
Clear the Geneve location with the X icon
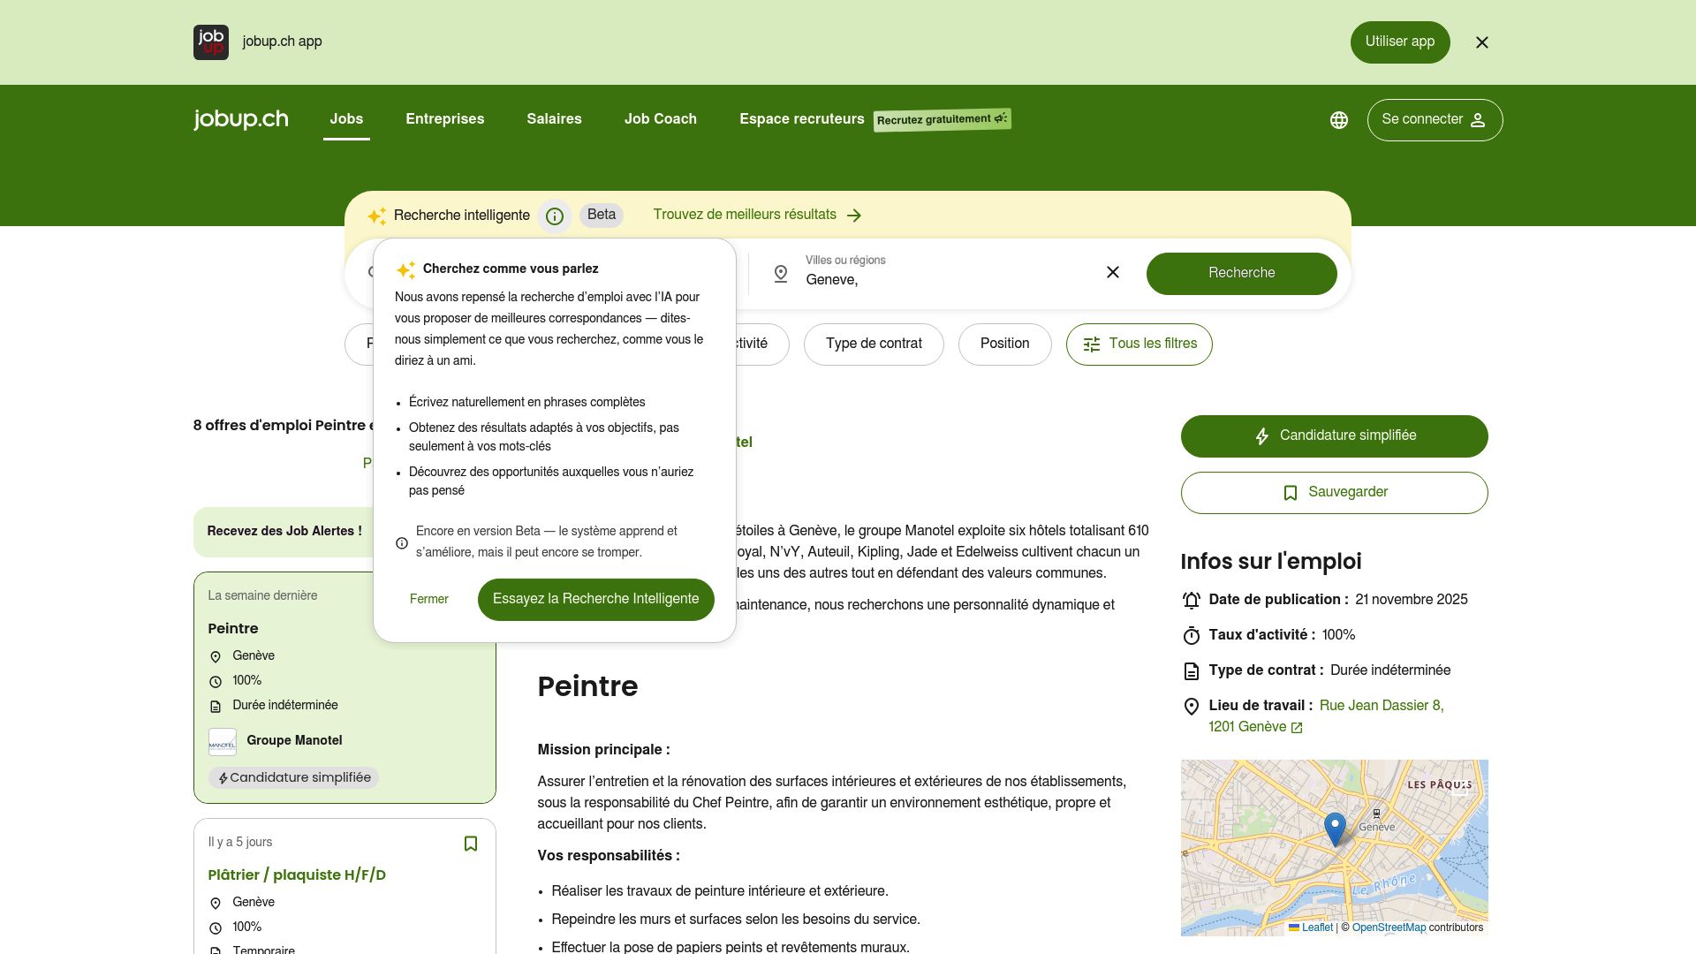pos(1113,273)
